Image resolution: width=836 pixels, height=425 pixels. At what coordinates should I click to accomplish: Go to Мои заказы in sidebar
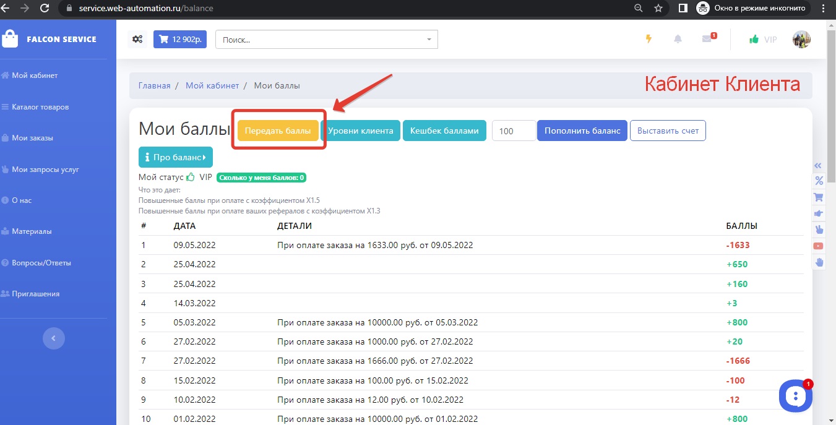coord(32,138)
